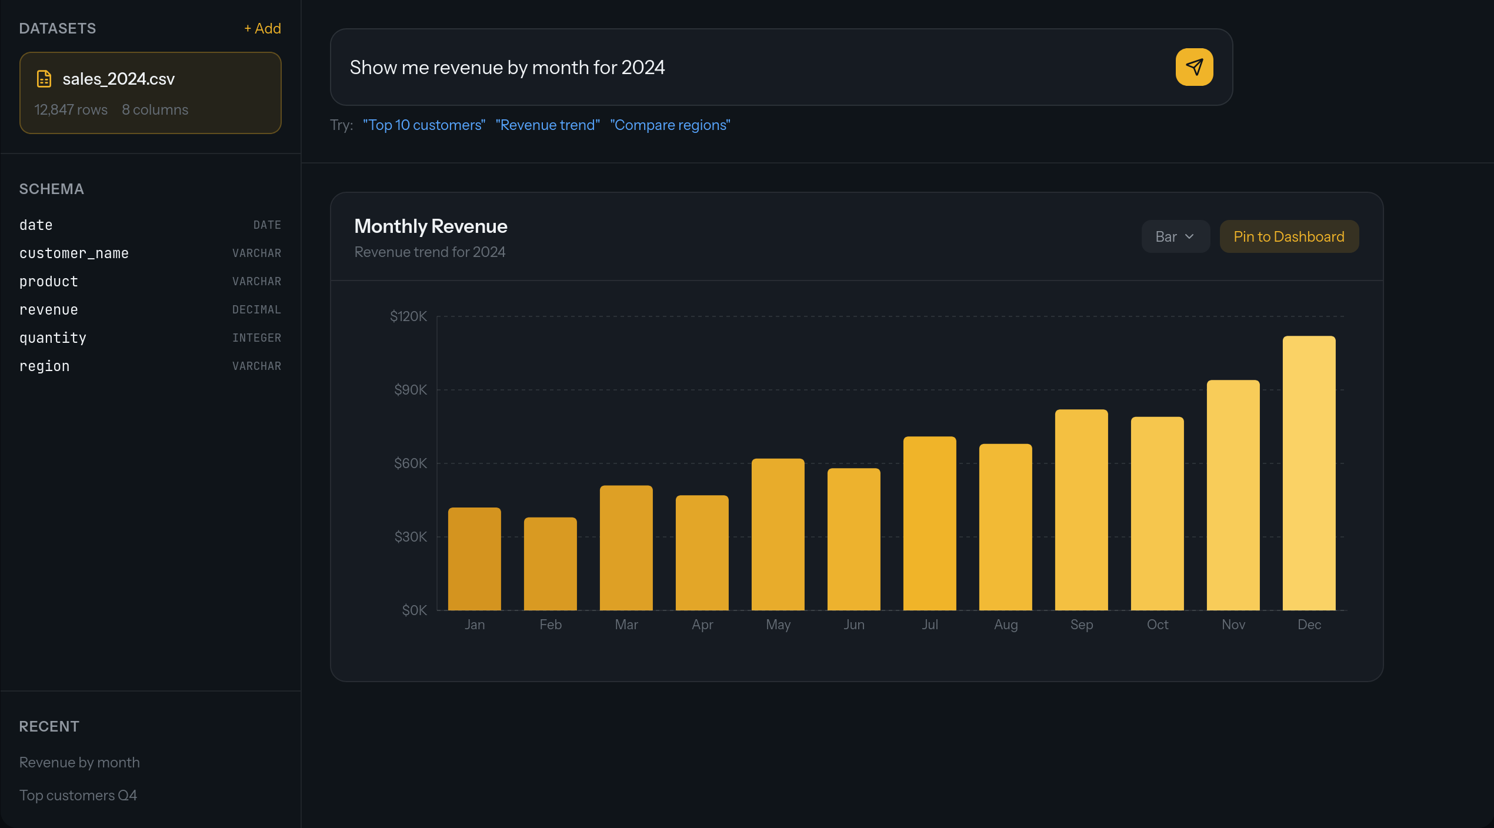Click the chevron arrow next to Bar

click(1189, 236)
